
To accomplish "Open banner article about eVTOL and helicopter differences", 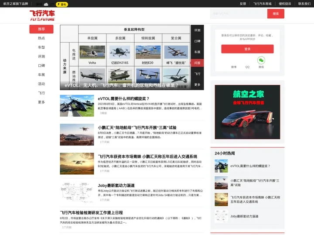I will click(x=121, y=86).
